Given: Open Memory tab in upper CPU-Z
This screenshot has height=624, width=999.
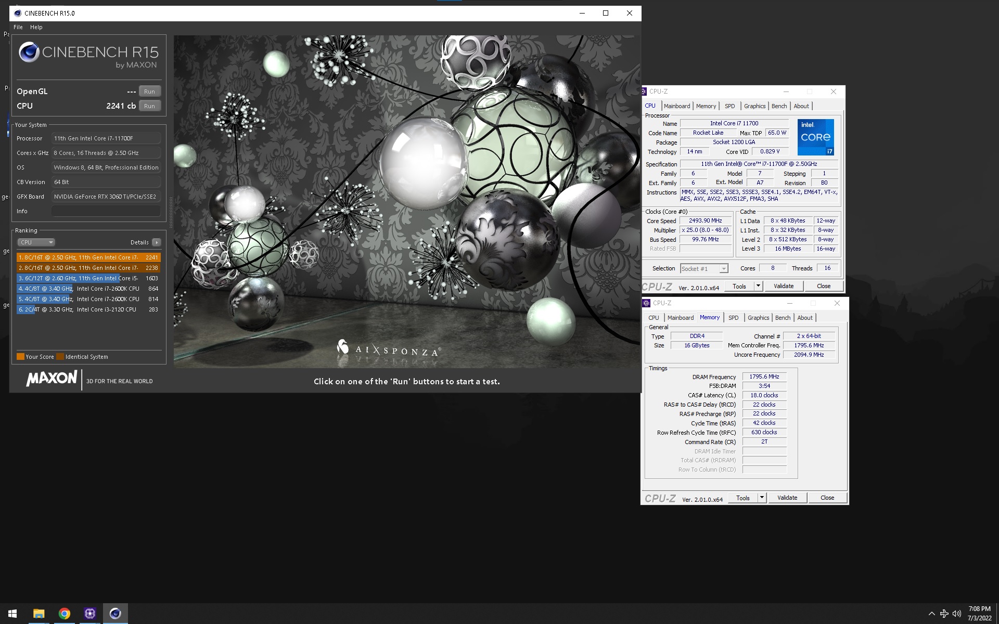Looking at the screenshot, I should click(706, 106).
